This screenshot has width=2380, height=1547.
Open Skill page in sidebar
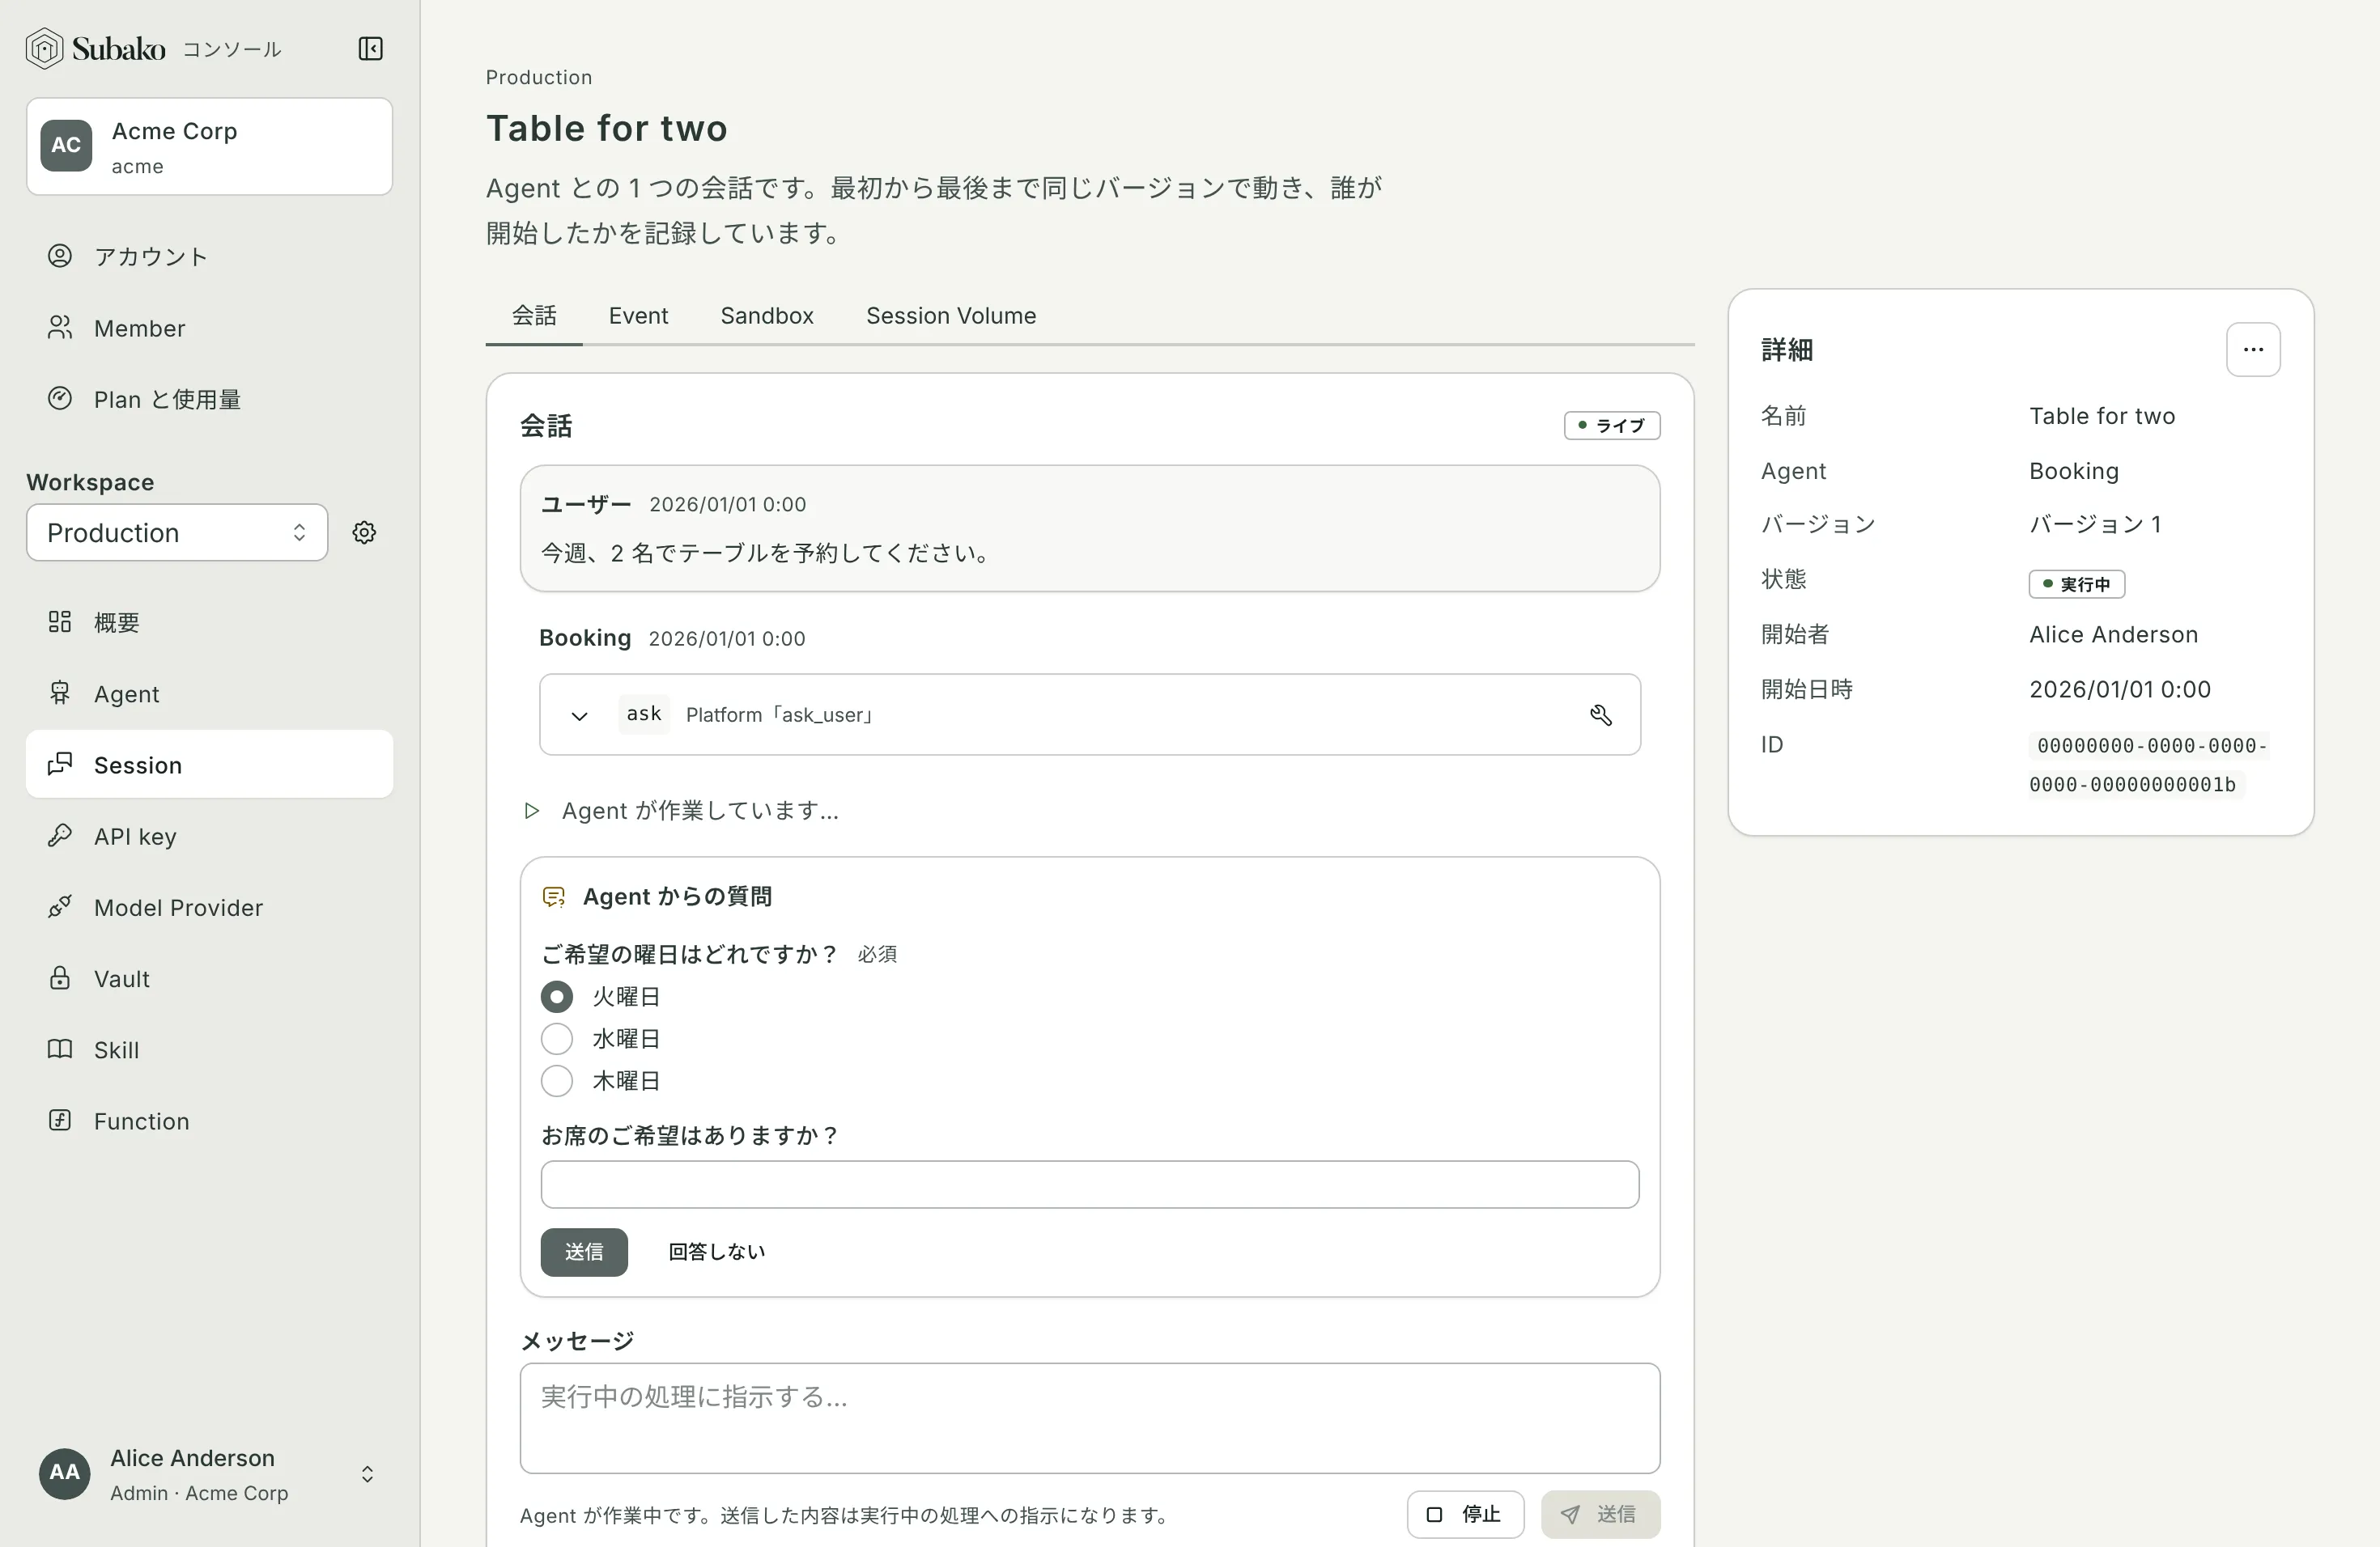pyautogui.click(x=209, y=1049)
